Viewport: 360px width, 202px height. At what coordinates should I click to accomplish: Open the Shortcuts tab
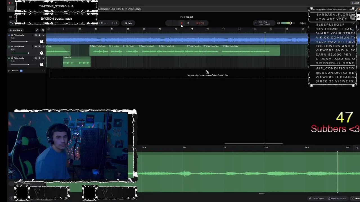pyautogui.click(x=355, y=198)
